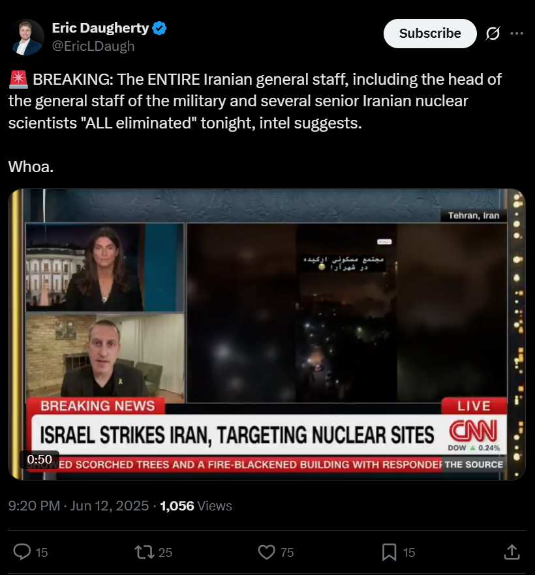Open the 9:20 PM Jun 12, 2025 timestamp
Image resolution: width=535 pixels, height=575 pixels.
pos(78,506)
